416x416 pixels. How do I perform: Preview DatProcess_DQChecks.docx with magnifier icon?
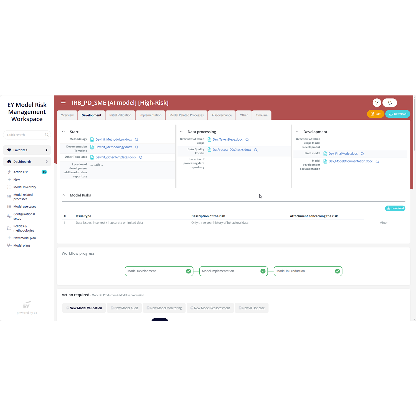pyautogui.click(x=256, y=150)
